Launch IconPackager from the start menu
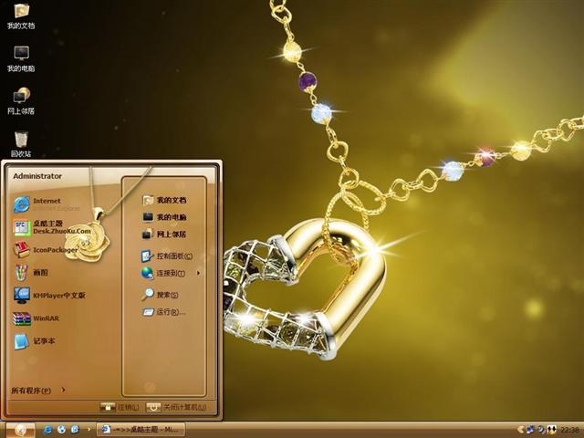The image size is (584, 438). tap(46, 250)
